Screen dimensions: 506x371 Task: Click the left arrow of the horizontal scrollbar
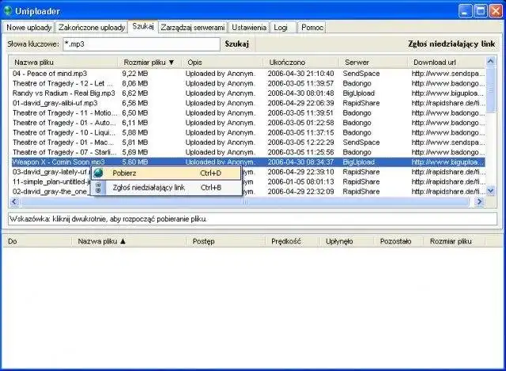point(14,202)
